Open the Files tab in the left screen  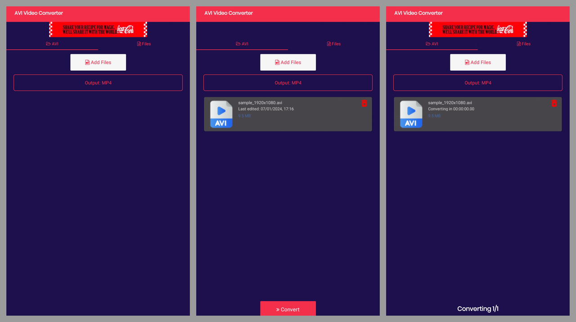point(144,44)
